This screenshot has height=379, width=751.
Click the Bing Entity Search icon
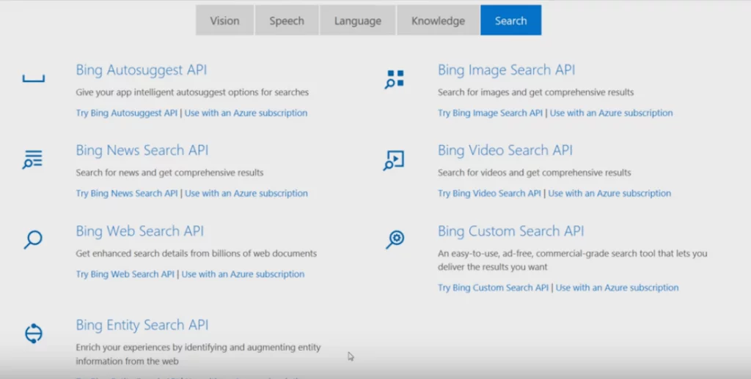click(34, 333)
